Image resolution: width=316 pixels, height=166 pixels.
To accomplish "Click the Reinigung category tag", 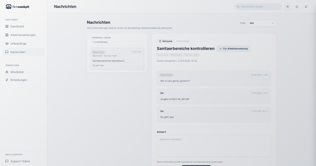I will pos(166,41).
